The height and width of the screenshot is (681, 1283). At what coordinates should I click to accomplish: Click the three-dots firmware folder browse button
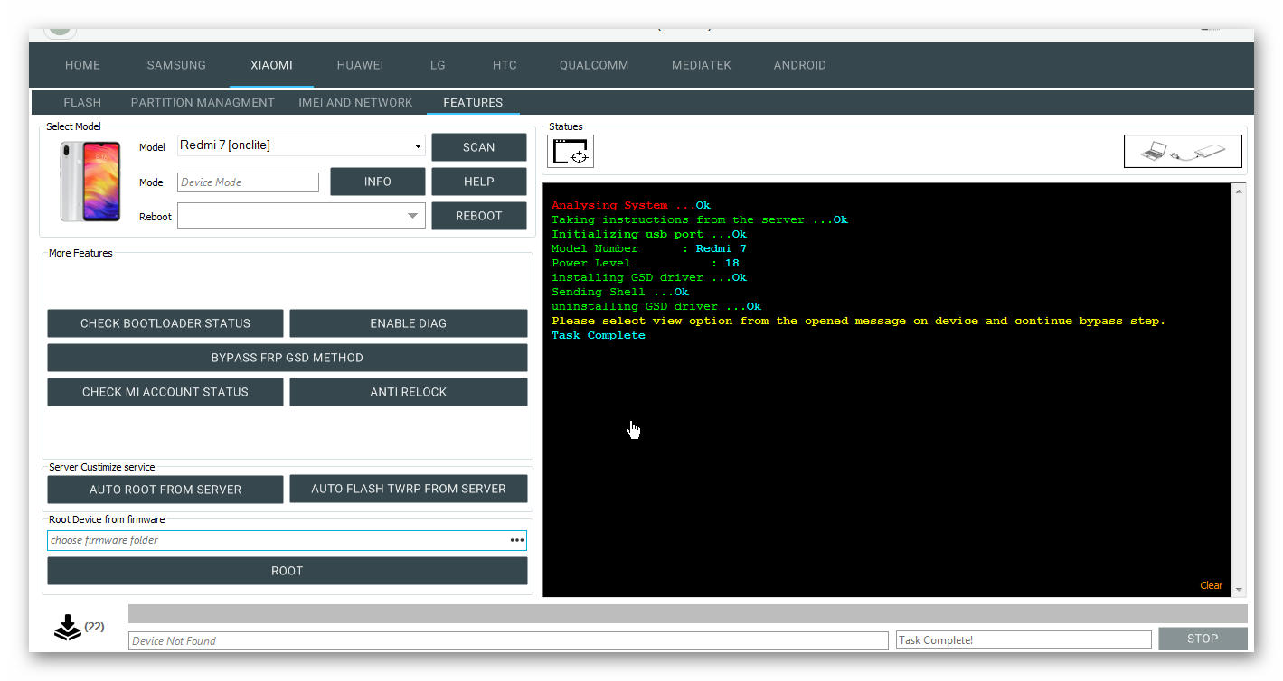click(x=516, y=540)
